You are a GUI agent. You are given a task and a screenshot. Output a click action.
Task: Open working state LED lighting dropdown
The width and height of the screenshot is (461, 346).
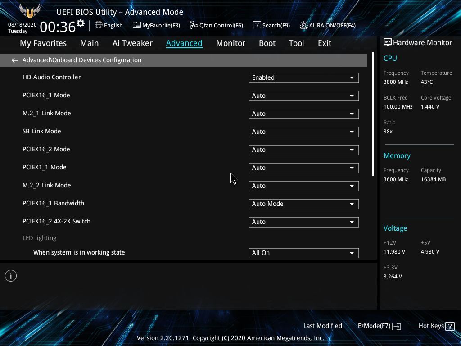(304, 253)
